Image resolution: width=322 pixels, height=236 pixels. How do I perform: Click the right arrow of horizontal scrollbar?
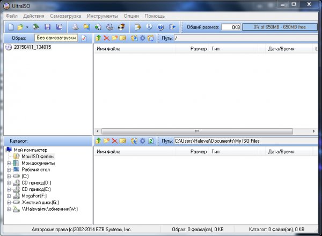[x=314, y=131]
